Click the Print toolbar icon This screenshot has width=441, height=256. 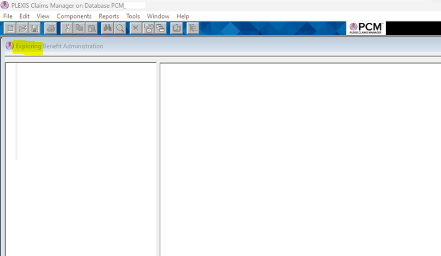[x=51, y=28]
